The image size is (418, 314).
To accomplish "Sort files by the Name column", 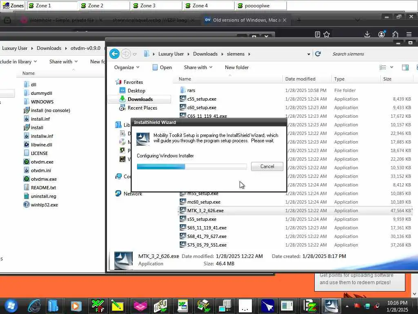I will [x=185, y=79].
